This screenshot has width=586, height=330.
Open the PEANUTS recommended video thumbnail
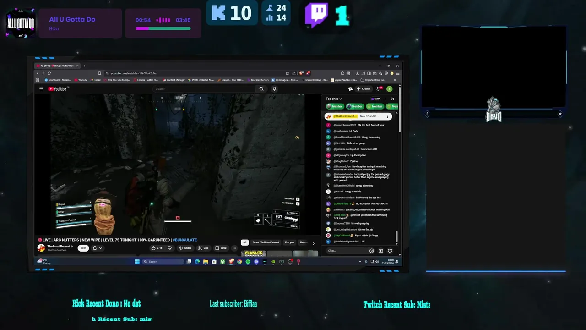[x=254, y=253]
